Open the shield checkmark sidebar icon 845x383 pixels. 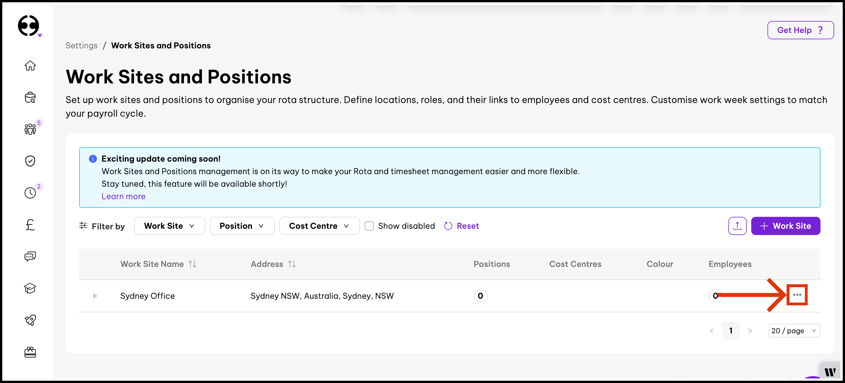pyautogui.click(x=30, y=161)
